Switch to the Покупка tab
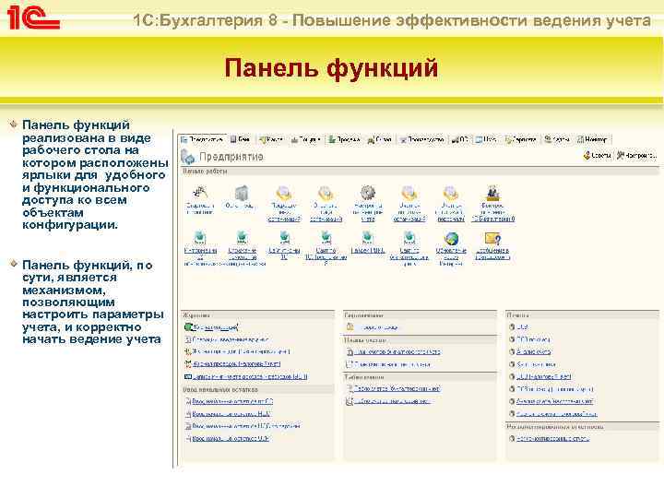 (x=305, y=139)
